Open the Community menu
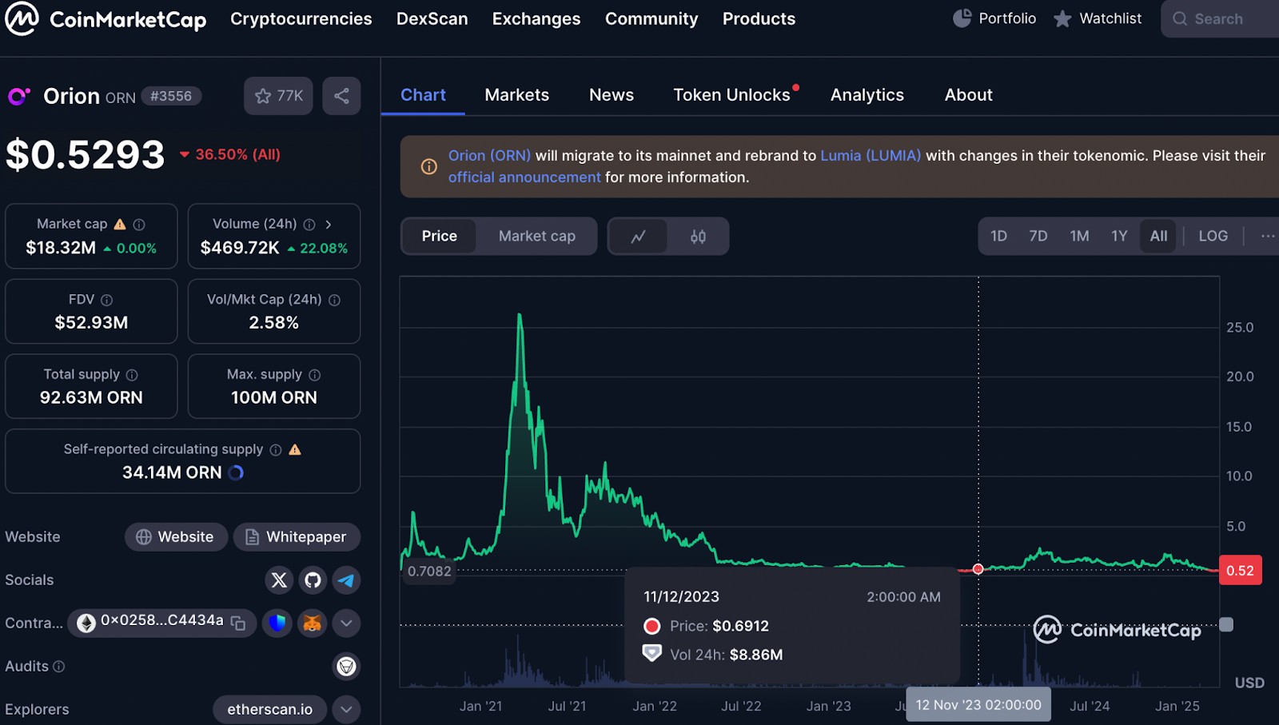 coord(651,18)
